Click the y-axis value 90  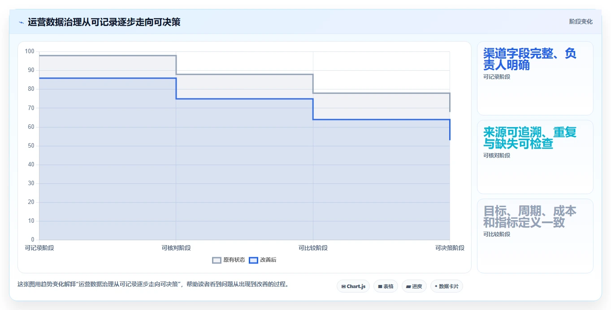[31, 70]
